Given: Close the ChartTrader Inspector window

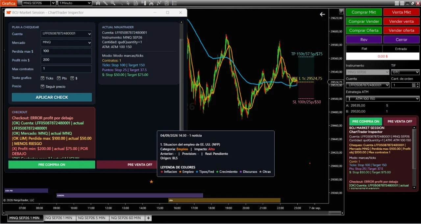Looking at the screenshot, I should [x=180, y=12].
